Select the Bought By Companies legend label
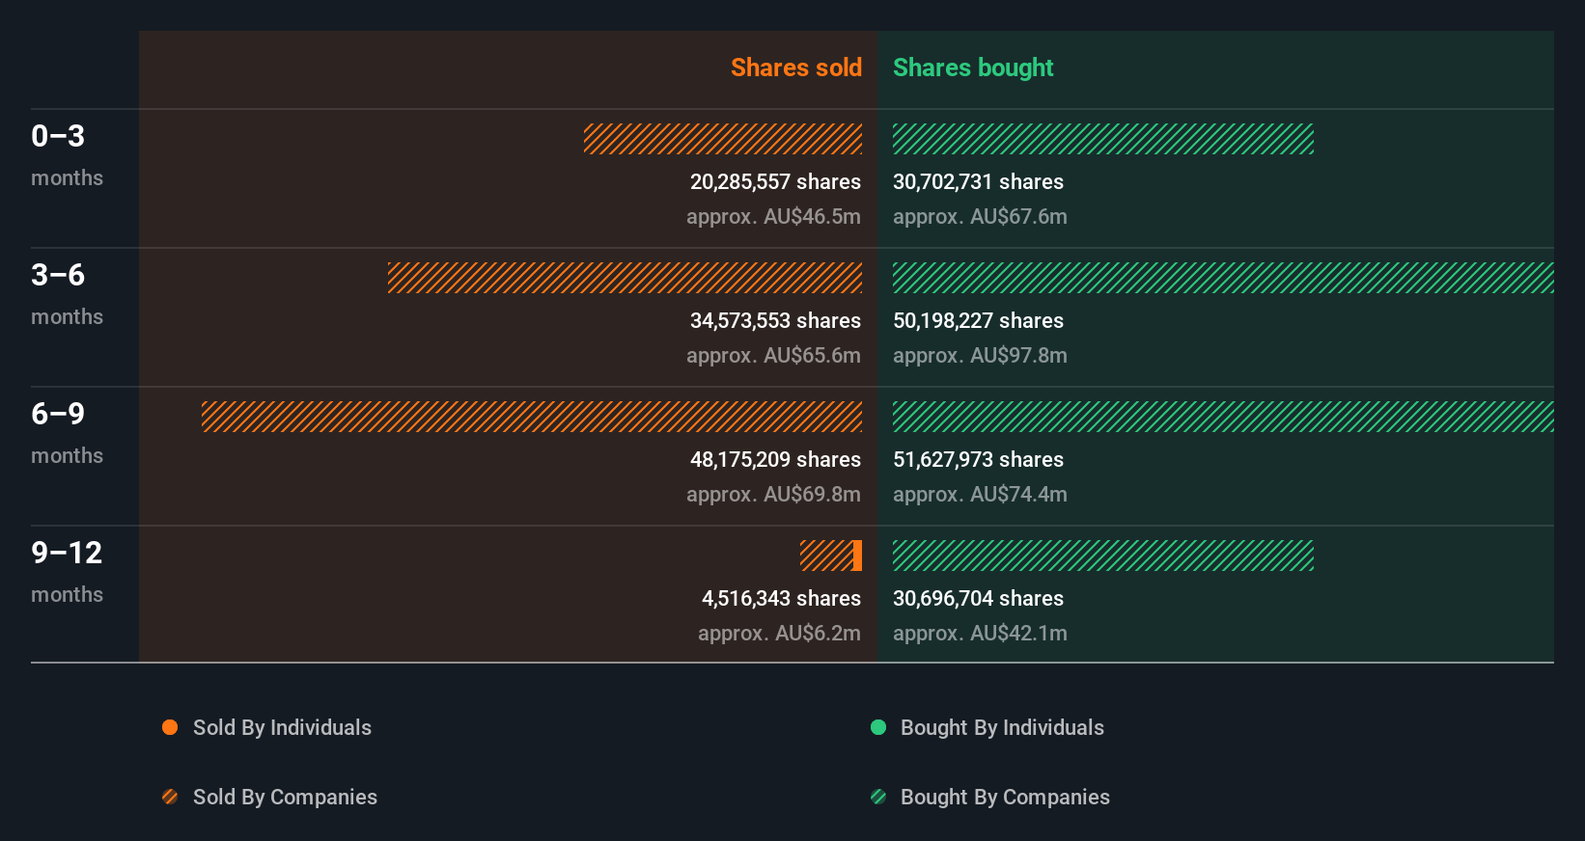Screen dimensions: 1585x841 tap(1005, 797)
